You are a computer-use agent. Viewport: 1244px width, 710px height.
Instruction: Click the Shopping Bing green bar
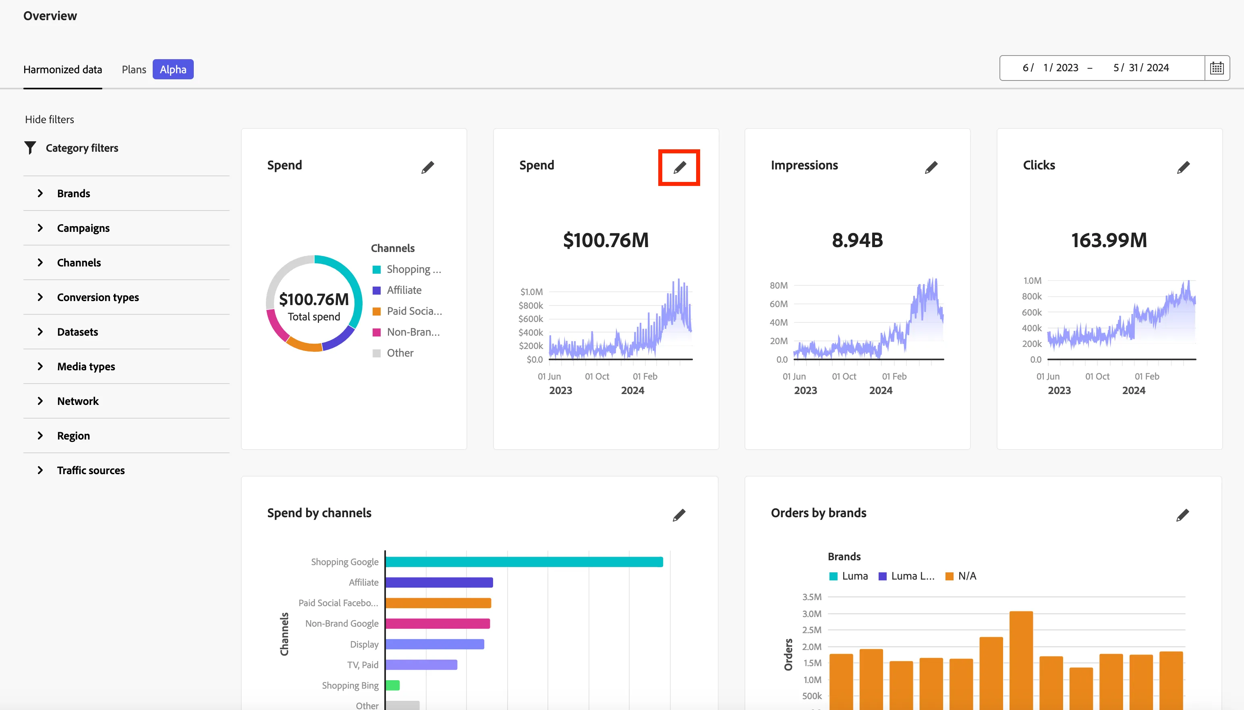point(393,685)
